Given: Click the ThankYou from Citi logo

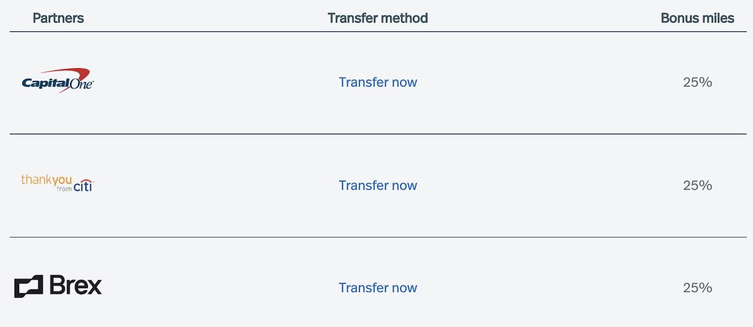Looking at the screenshot, I should click(58, 183).
